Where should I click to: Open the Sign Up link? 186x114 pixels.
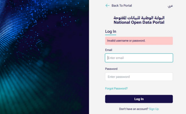[154, 109]
